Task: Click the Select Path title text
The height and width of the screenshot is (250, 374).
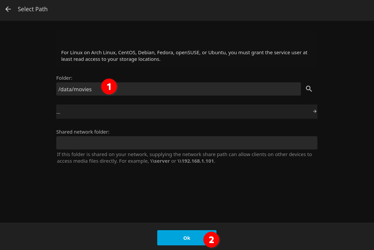Action: coord(33,9)
